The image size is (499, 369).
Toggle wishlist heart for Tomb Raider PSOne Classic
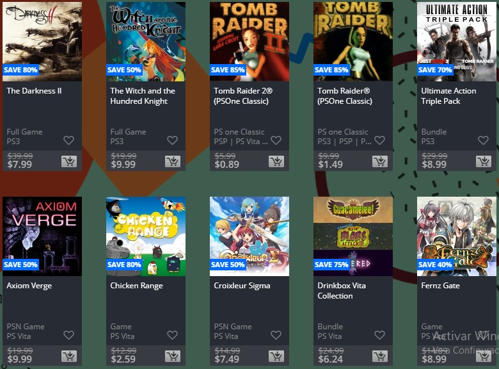point(379,140)
